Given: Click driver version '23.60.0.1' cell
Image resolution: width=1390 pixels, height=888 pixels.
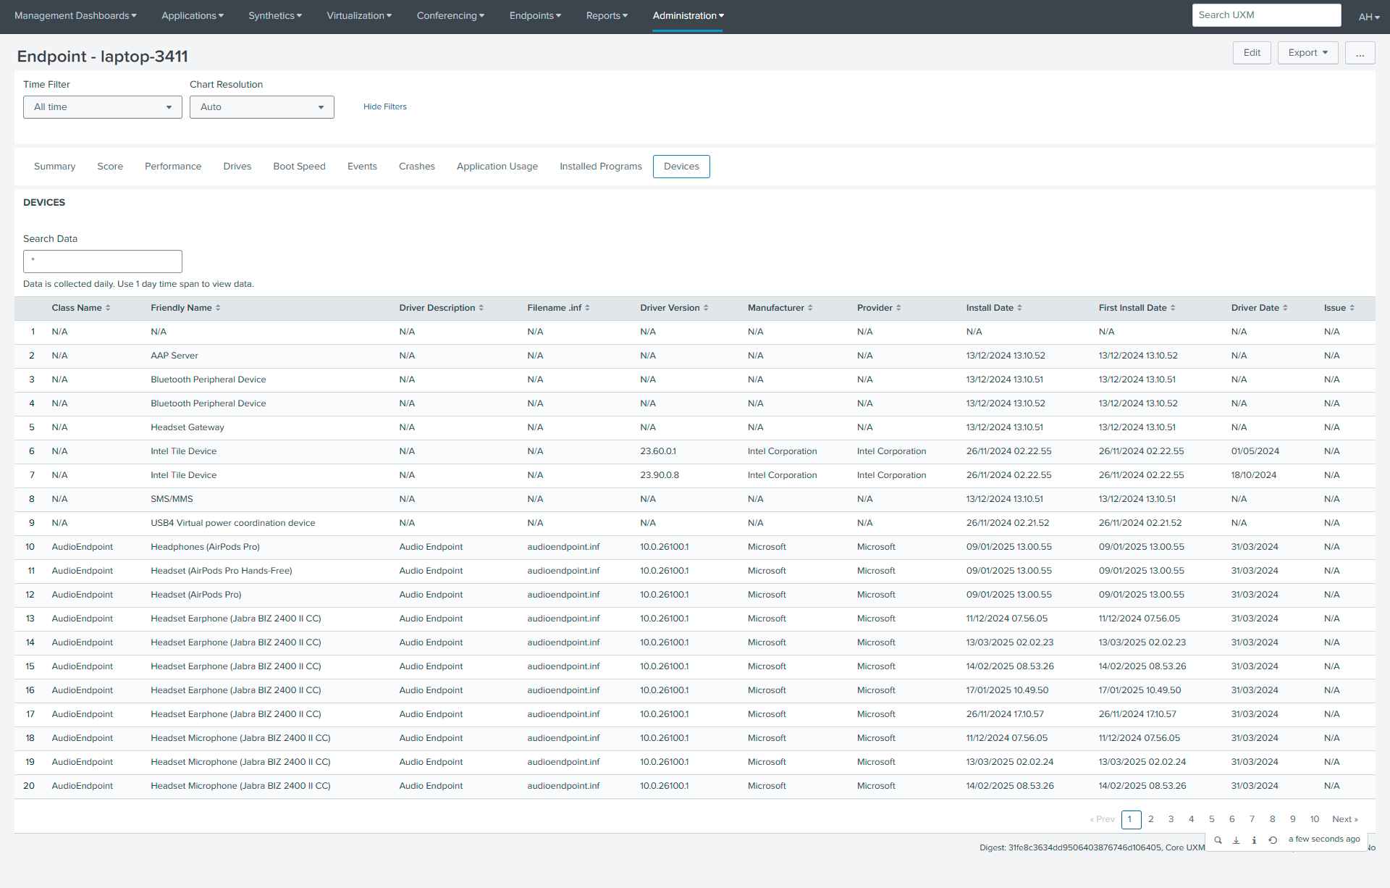Looking at the screenshot, I should point(658,451).
